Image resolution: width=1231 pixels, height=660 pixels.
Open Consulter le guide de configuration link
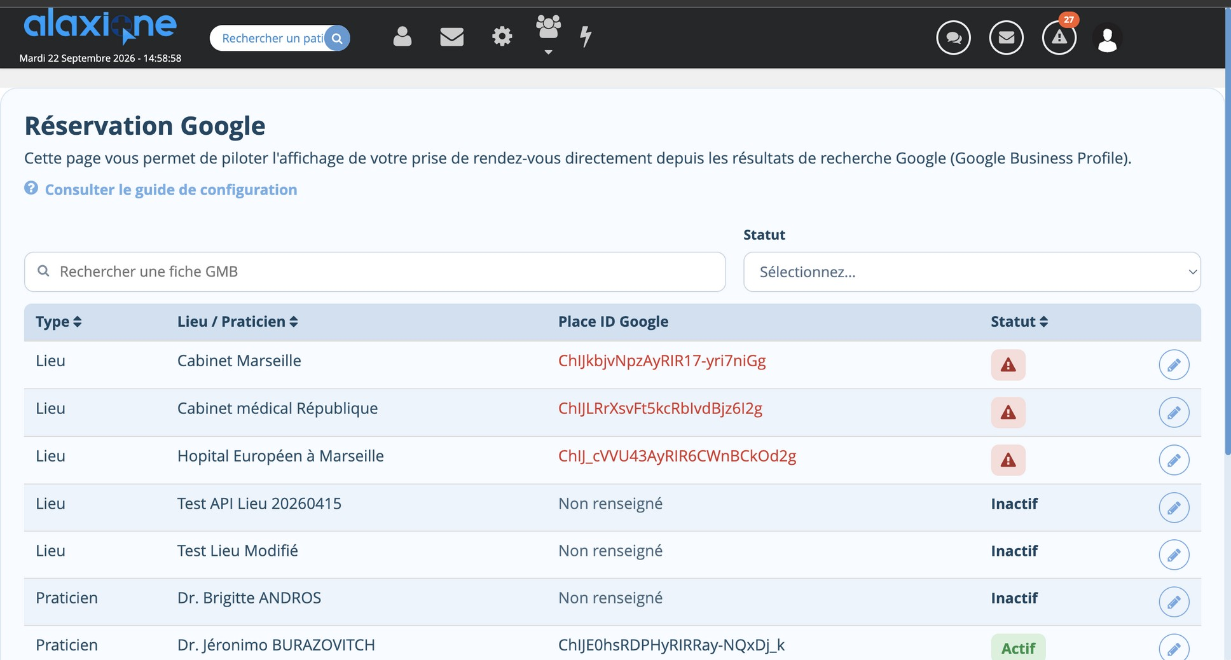171,189
